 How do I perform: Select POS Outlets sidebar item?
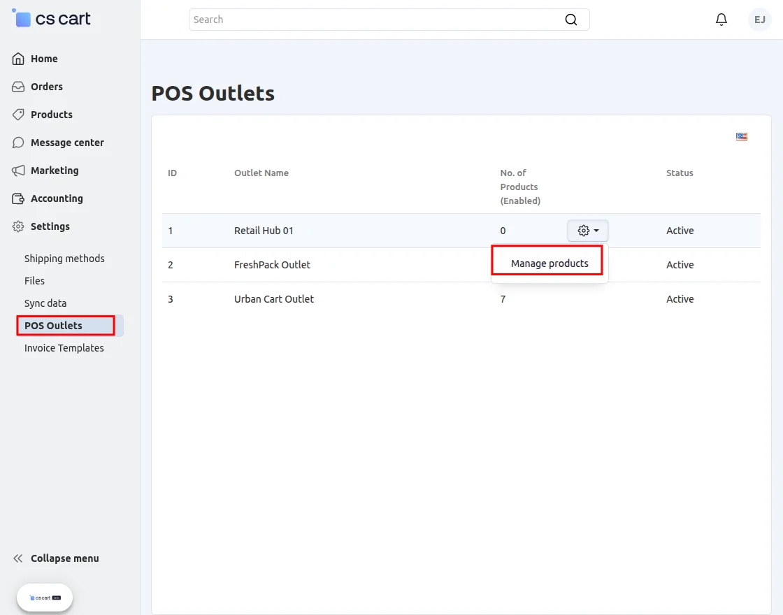[70, 326]
